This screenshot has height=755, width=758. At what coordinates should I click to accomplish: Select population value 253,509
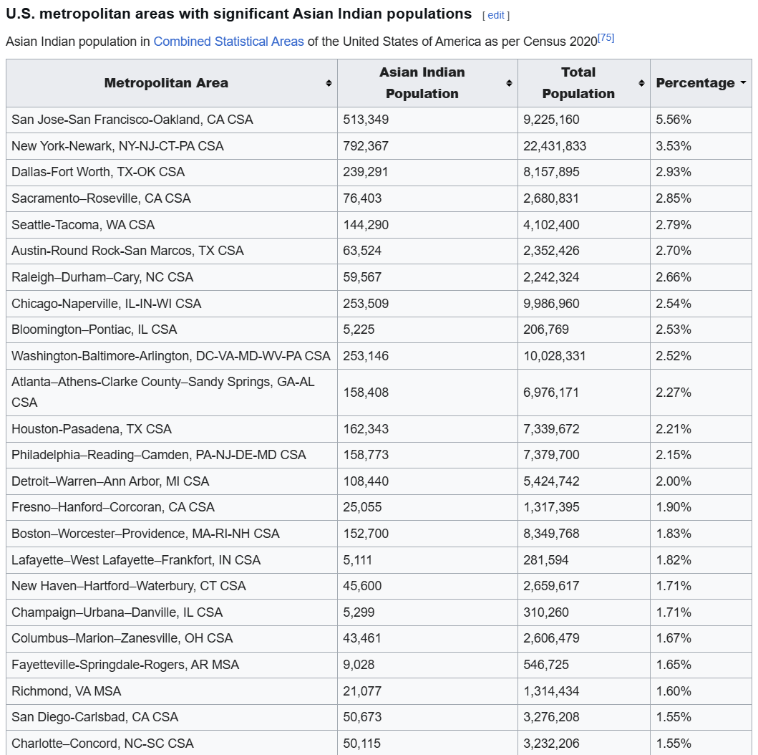(x=366, y=304)
